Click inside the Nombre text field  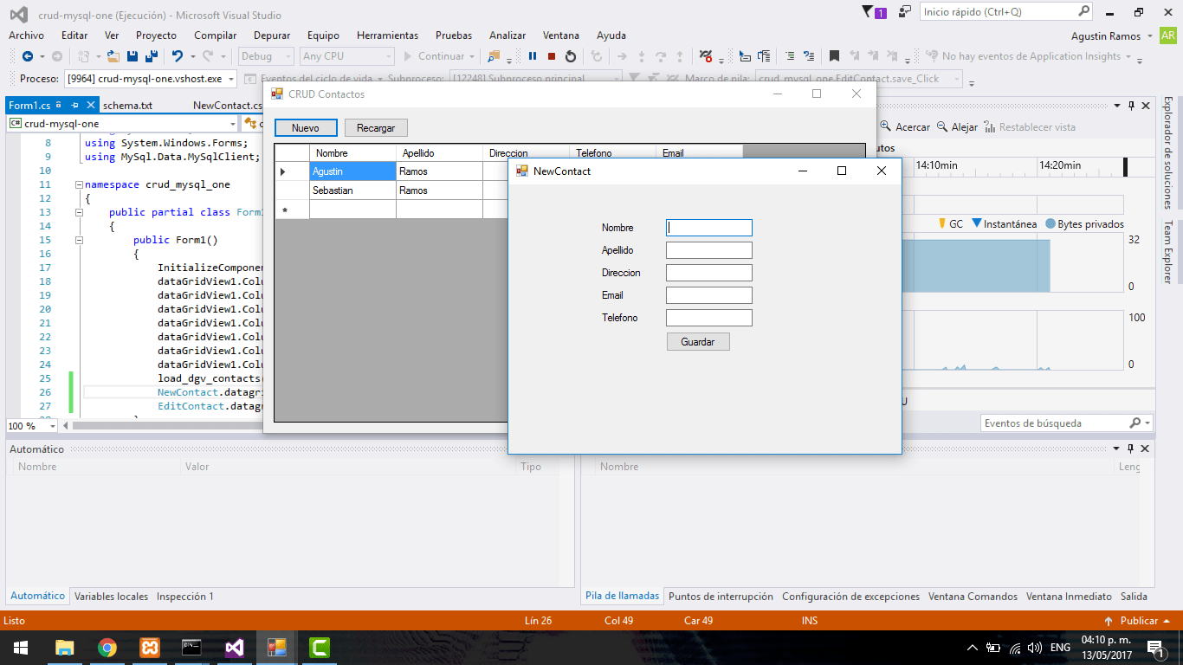coord(708,227)
